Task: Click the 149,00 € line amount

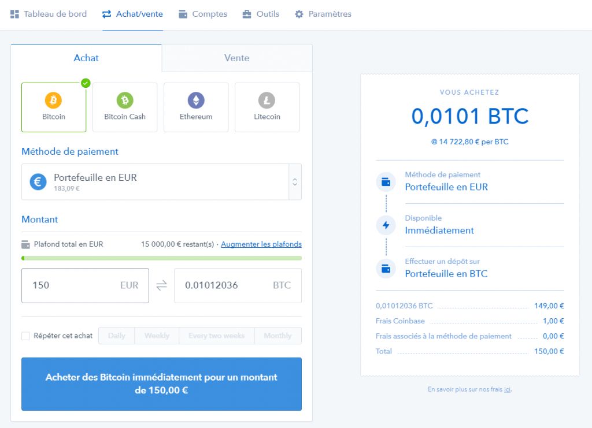Action: point(549,306)
